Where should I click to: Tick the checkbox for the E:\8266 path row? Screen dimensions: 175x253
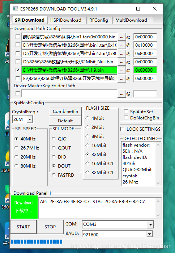18,78
